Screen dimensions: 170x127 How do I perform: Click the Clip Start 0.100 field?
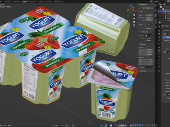(x=149, y=18)
